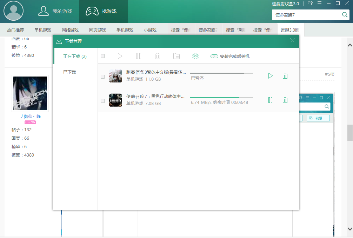This screenshot has width=353, height=238.
Task: Click the page scrollbar up arrow
Action: click(x=350, y=45)
